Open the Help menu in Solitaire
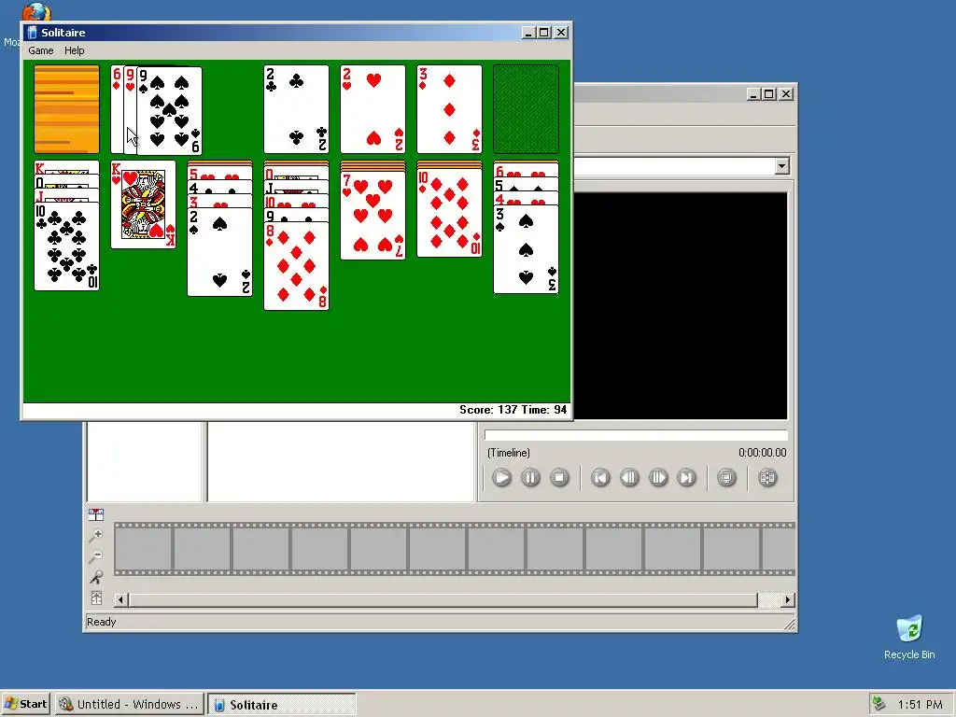956x717 pixels. 75,50
